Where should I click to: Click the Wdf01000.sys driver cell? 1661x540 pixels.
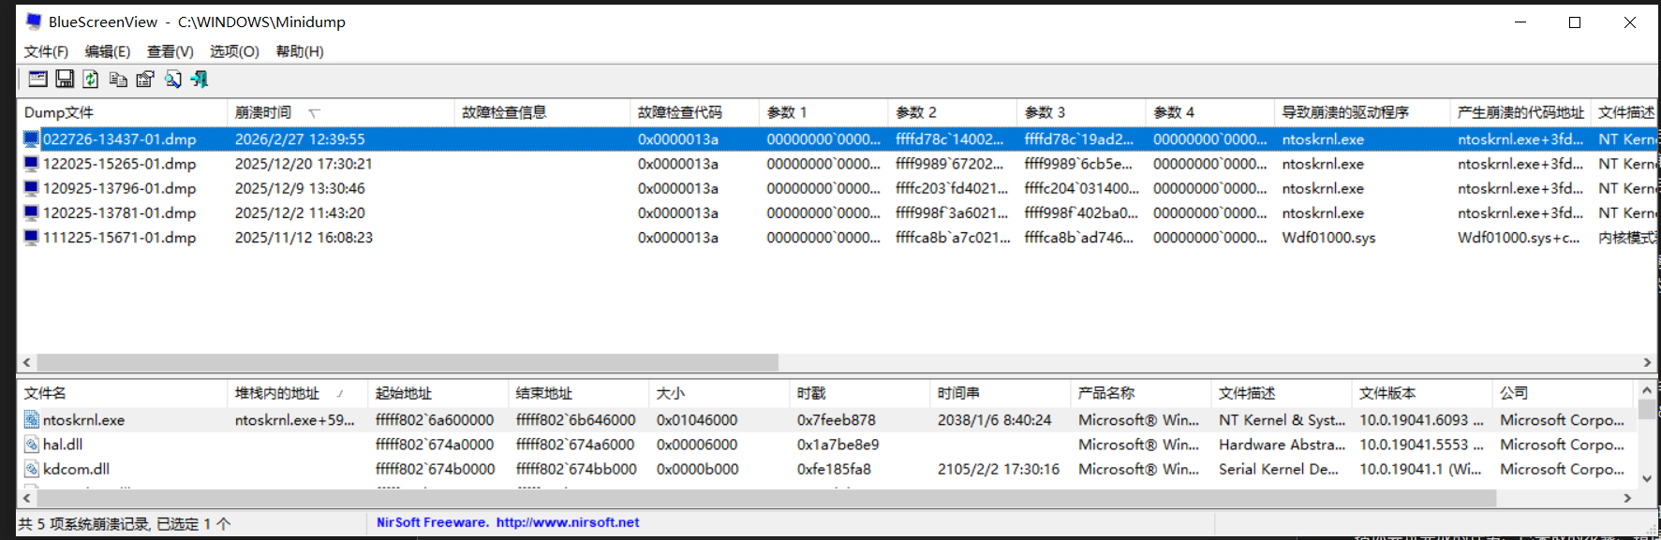(x=1328, y=238)
